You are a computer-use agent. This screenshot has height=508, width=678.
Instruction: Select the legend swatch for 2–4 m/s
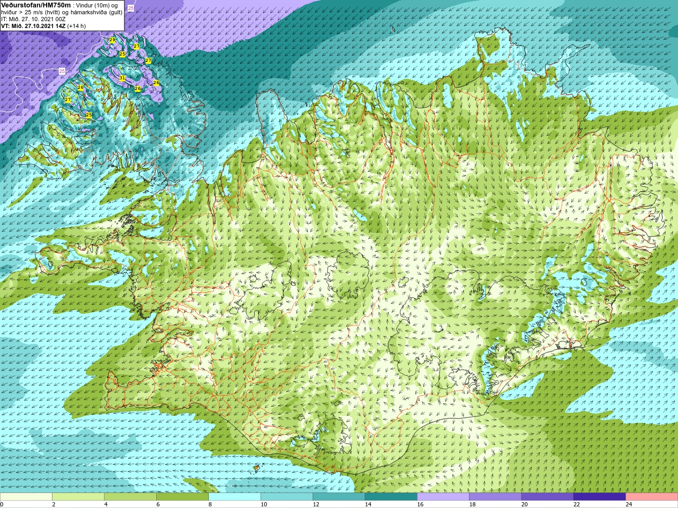pyautogui.click(x=78, y=497)
